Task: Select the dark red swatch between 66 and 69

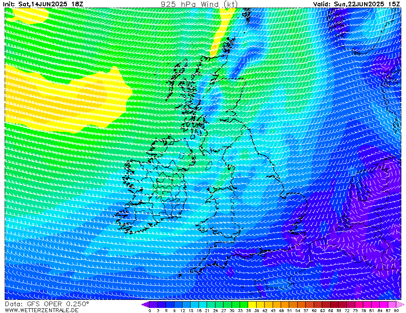Action: [334, 305]
